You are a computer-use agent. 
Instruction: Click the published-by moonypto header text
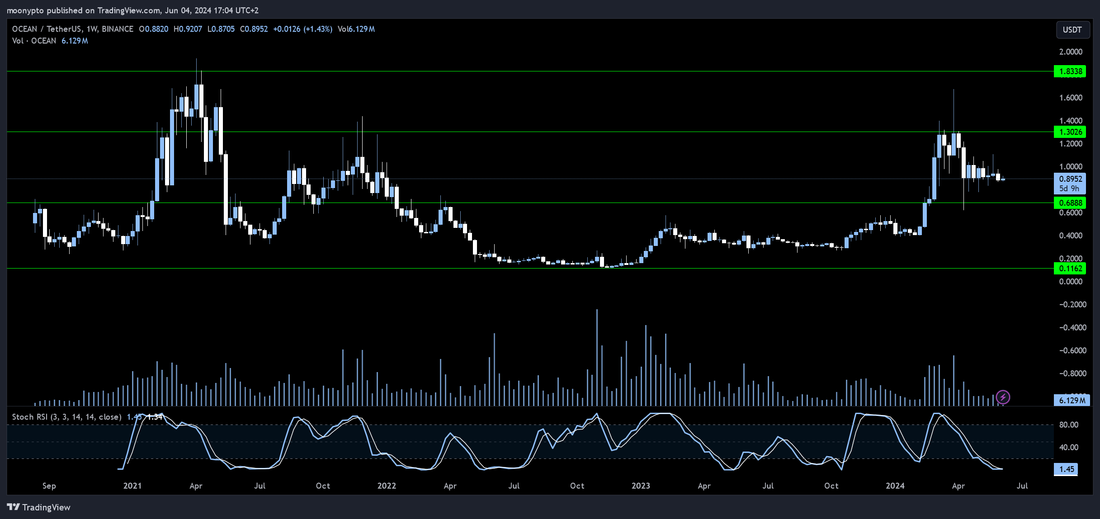(132, 10)
